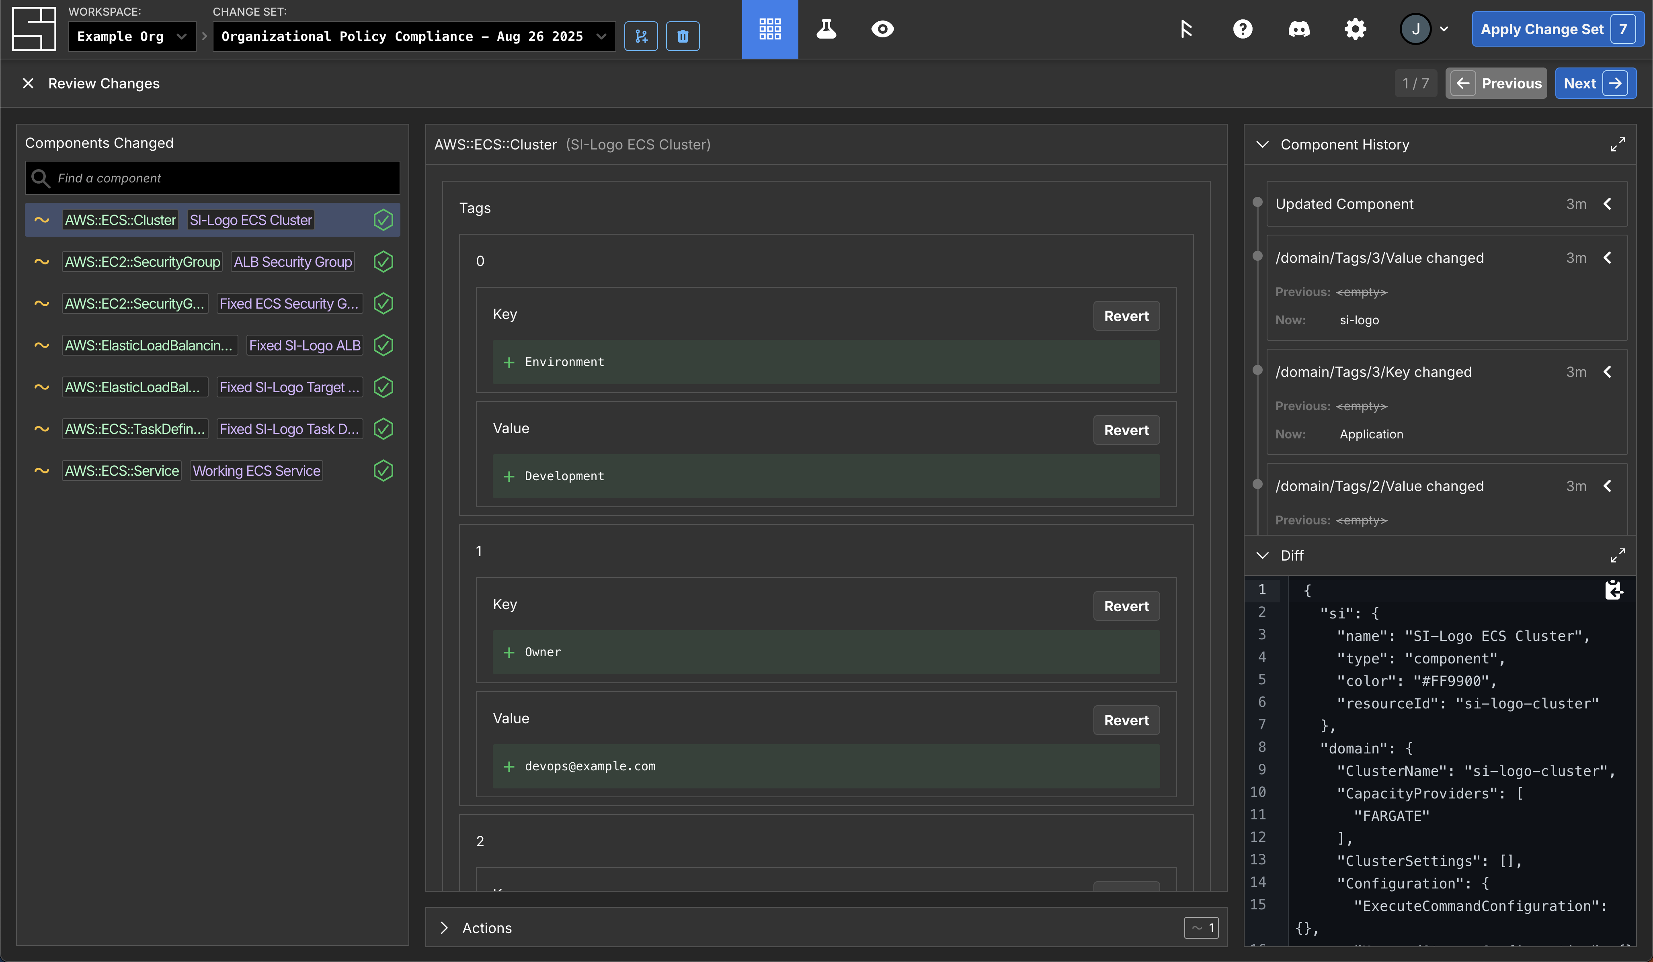Collapse the /domain/Tags/2/Value changed entry
The image size is (1653, 962).
point(1607,486)
